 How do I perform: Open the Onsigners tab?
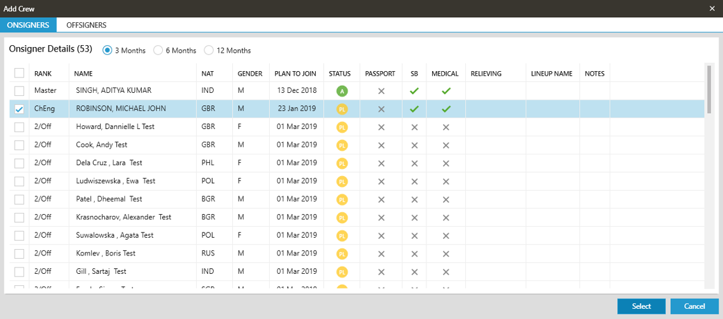(x=28, y=25)
